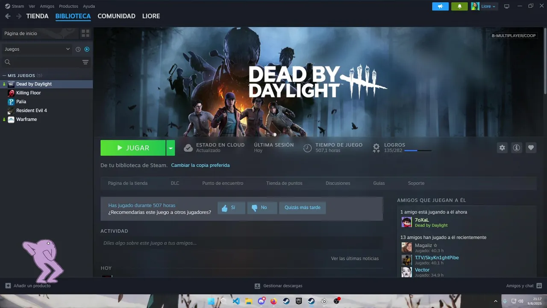
Task: Open the Discusiones tab
Action: 338,183
